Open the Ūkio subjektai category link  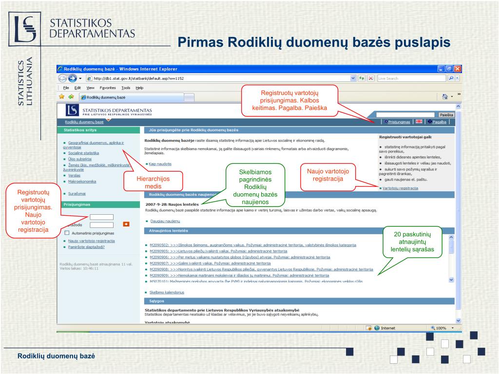(x=80, y=159)
